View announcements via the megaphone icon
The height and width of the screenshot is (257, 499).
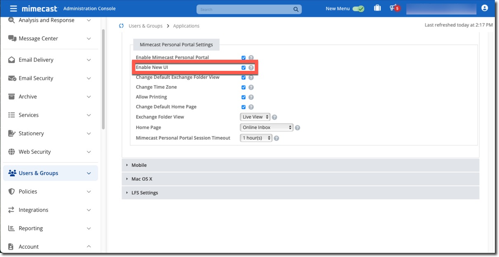coord(393,8)
